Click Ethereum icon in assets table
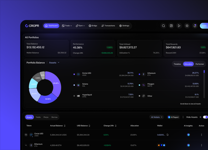 click(31, 145)
